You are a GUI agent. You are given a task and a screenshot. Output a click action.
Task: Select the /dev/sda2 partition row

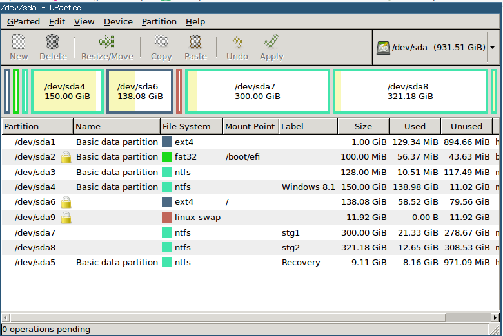(x=251, y=157)
